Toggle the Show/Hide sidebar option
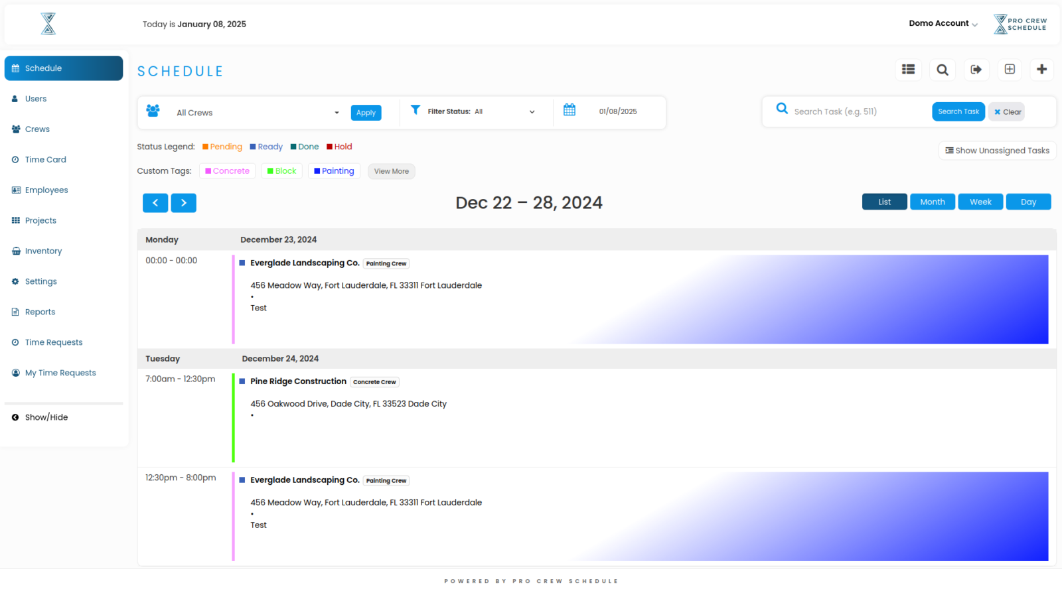The width and height of the screenshot is (1062, 591). tap(46, 417)
